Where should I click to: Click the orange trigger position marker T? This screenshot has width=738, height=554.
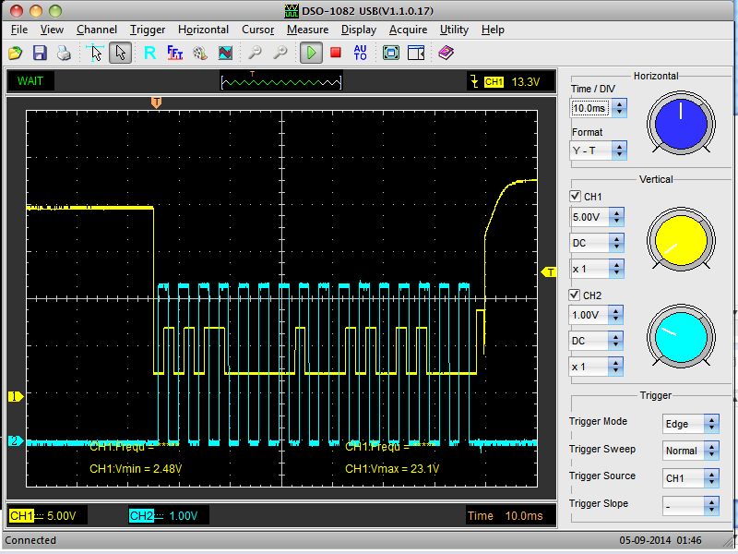(156, 102)
